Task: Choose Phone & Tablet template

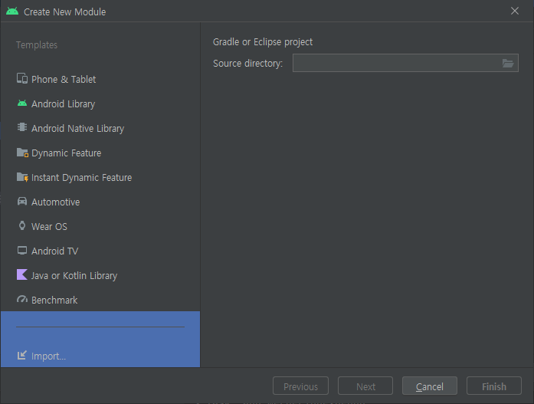Action: click(x=100, y=79)
